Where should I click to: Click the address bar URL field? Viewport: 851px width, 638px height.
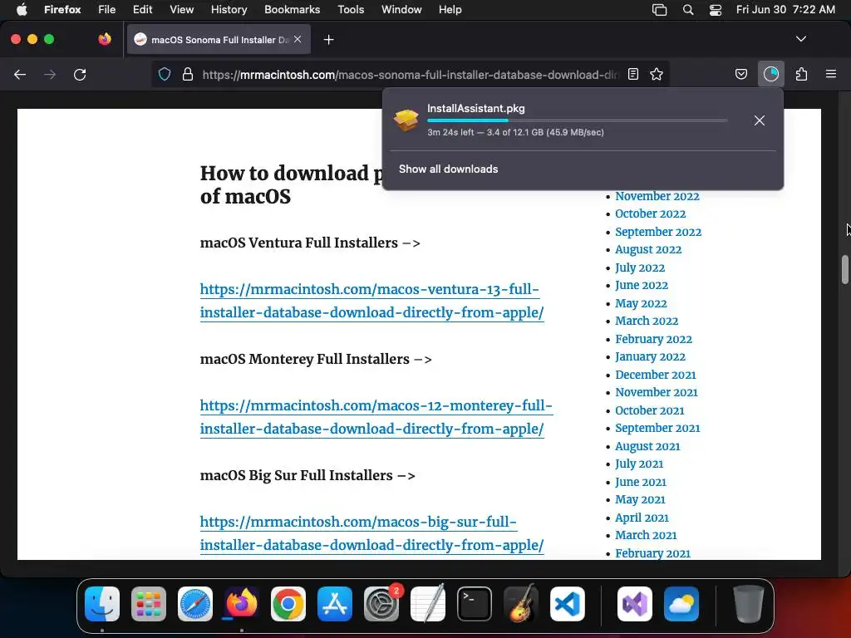point(411,74)
